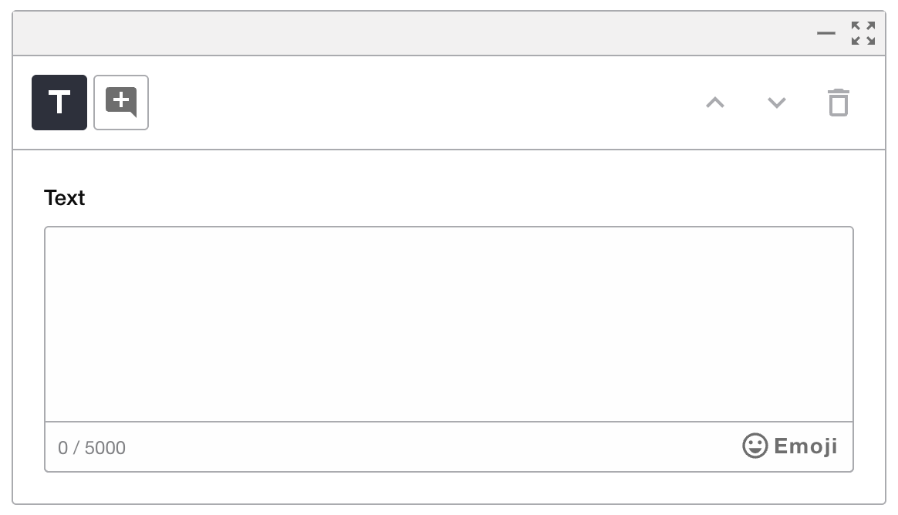The height and width of the screenshot is (515, 898).
Task: Click the upward chevron in the toolbar
Action: click(715, 103)
